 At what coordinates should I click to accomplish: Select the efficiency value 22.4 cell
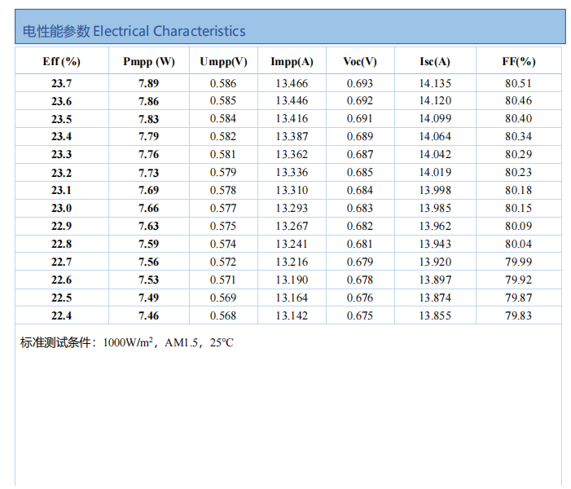click(x=61, y=315)
